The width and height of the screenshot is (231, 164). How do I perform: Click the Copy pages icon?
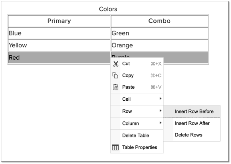pos(115,75)
